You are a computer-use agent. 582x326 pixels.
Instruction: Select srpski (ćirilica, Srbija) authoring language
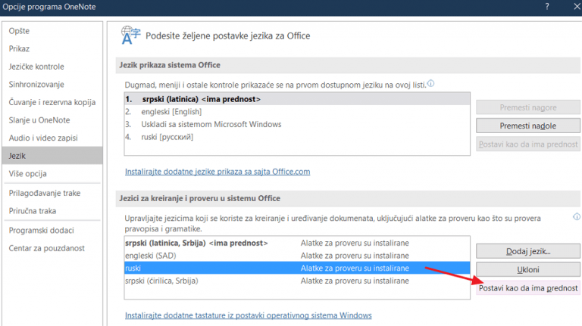click(x=297, y=281)
